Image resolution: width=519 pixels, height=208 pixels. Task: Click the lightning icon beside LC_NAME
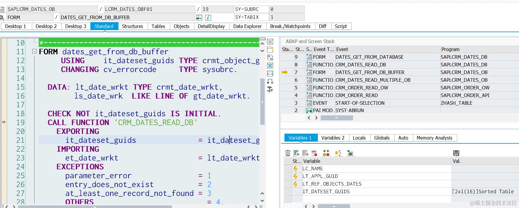pos(295,169)
